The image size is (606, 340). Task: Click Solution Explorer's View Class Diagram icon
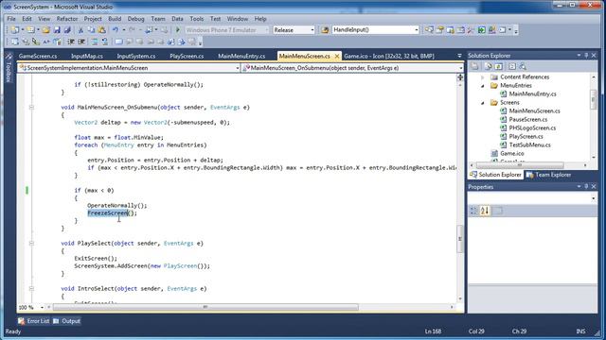[x=523, y=67]
